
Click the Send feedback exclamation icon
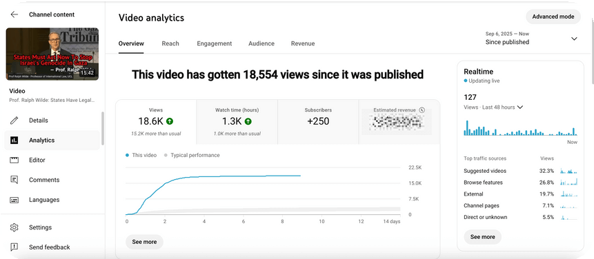14,247
